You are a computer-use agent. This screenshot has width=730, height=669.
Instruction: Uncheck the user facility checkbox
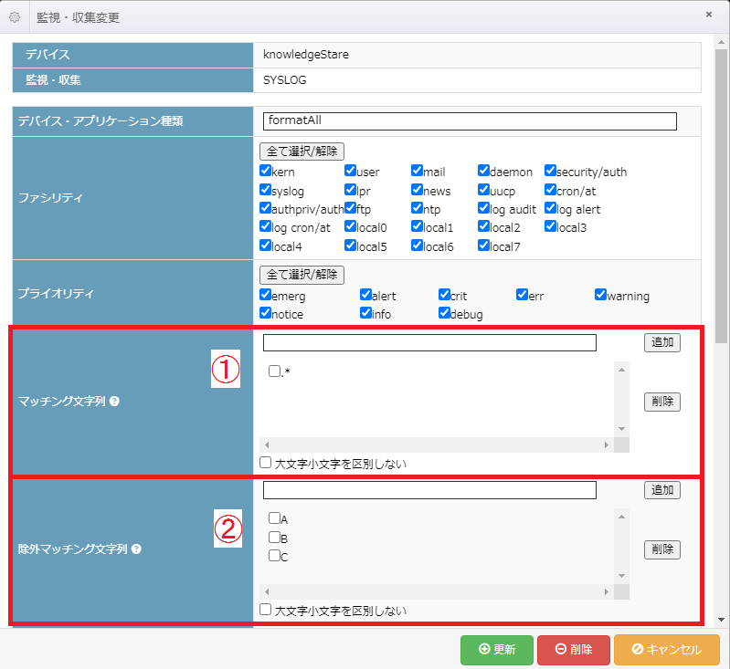click(351, 171)
